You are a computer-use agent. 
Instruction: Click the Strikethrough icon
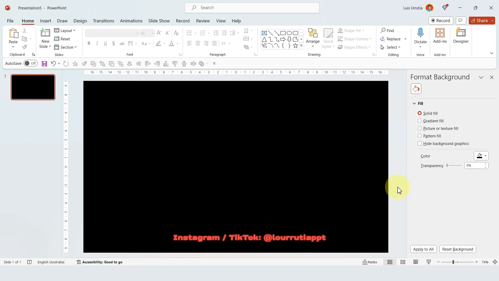click(x=122, y=43)
